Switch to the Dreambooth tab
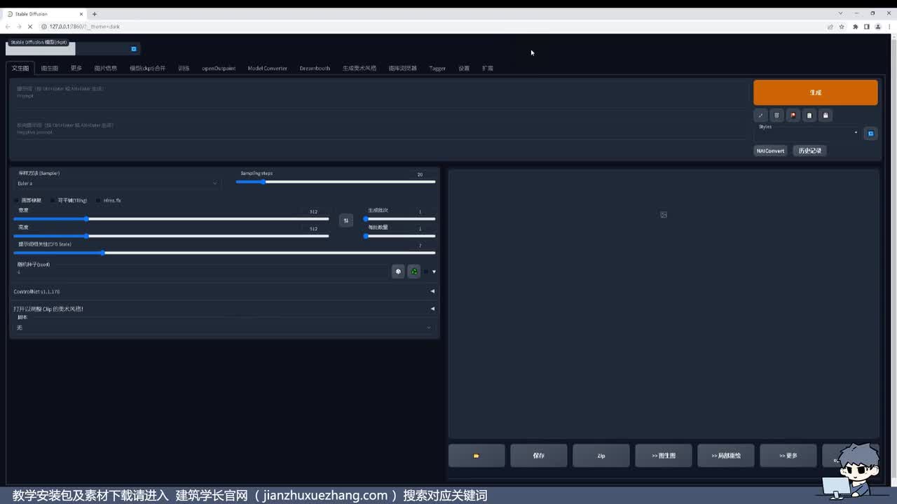The height and width of the screenshot is (504, 897). pos(315,69)
